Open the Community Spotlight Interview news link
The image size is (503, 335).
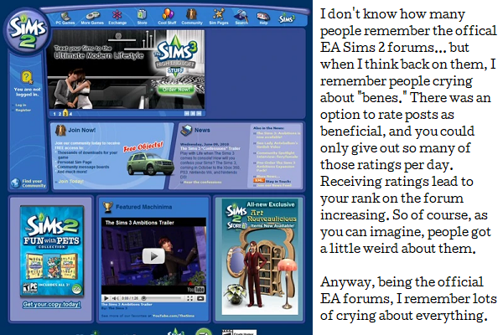click(x=277, y=155)
